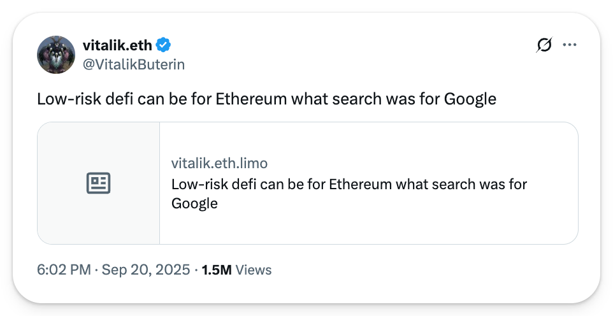Screen dimensions: 613x316
Task: Click the main tweet text body
Action: [266, 99]
